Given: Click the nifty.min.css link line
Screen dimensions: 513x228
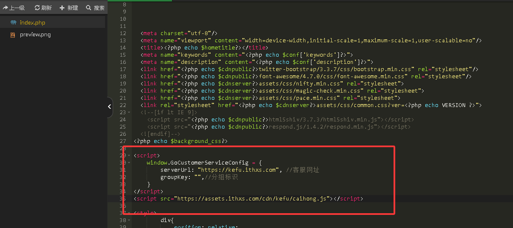Looking at the screenshot, I should [272, 84].
